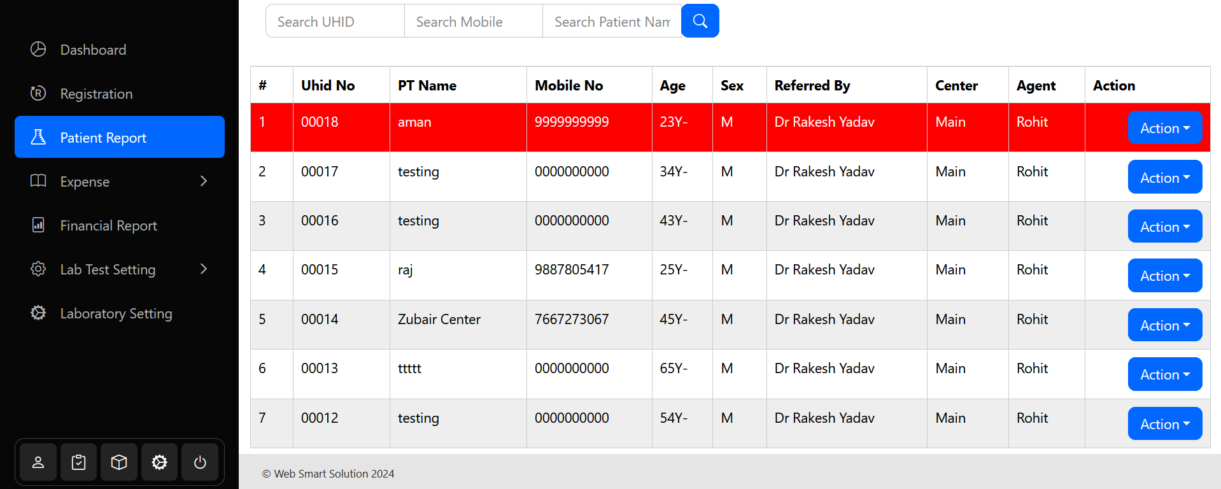Click the Expense open book icon
Screen dimensions: 1221x489
coord(38,181)
